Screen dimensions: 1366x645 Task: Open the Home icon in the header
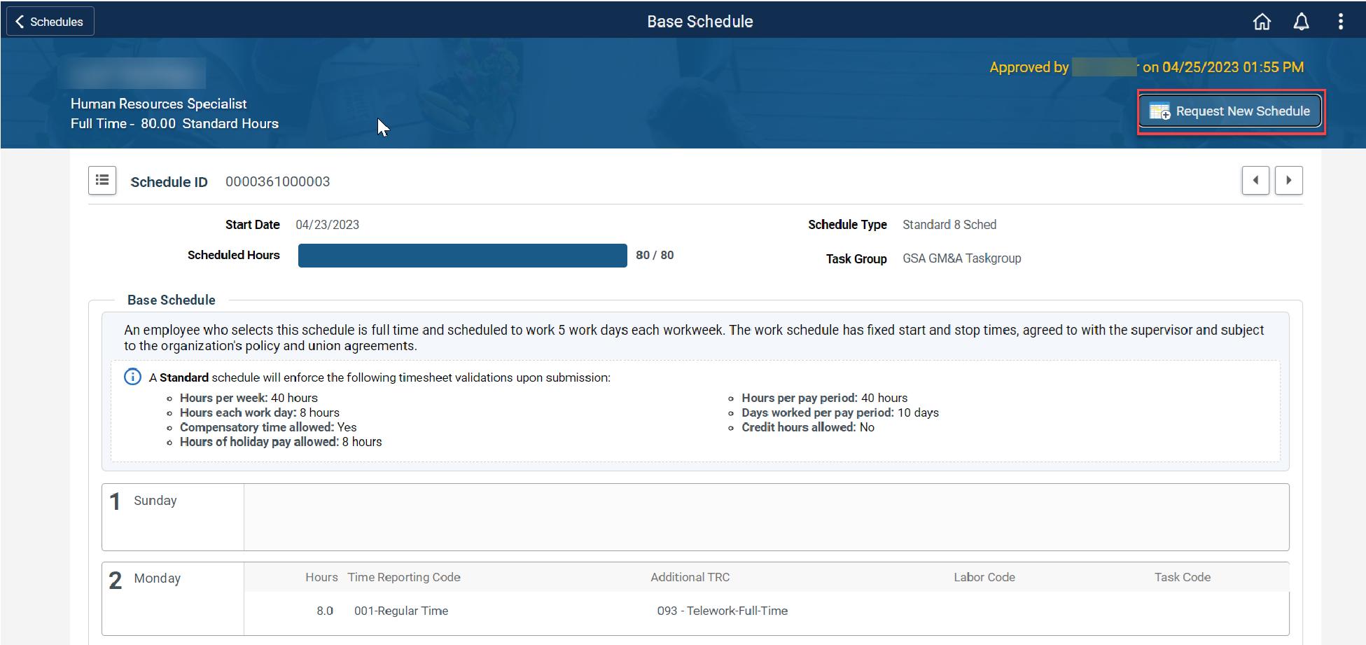pyautogui.click(x=1262, y=21)
